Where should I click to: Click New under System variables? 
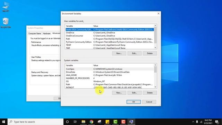pyautogui.click(x=119, y=93)
